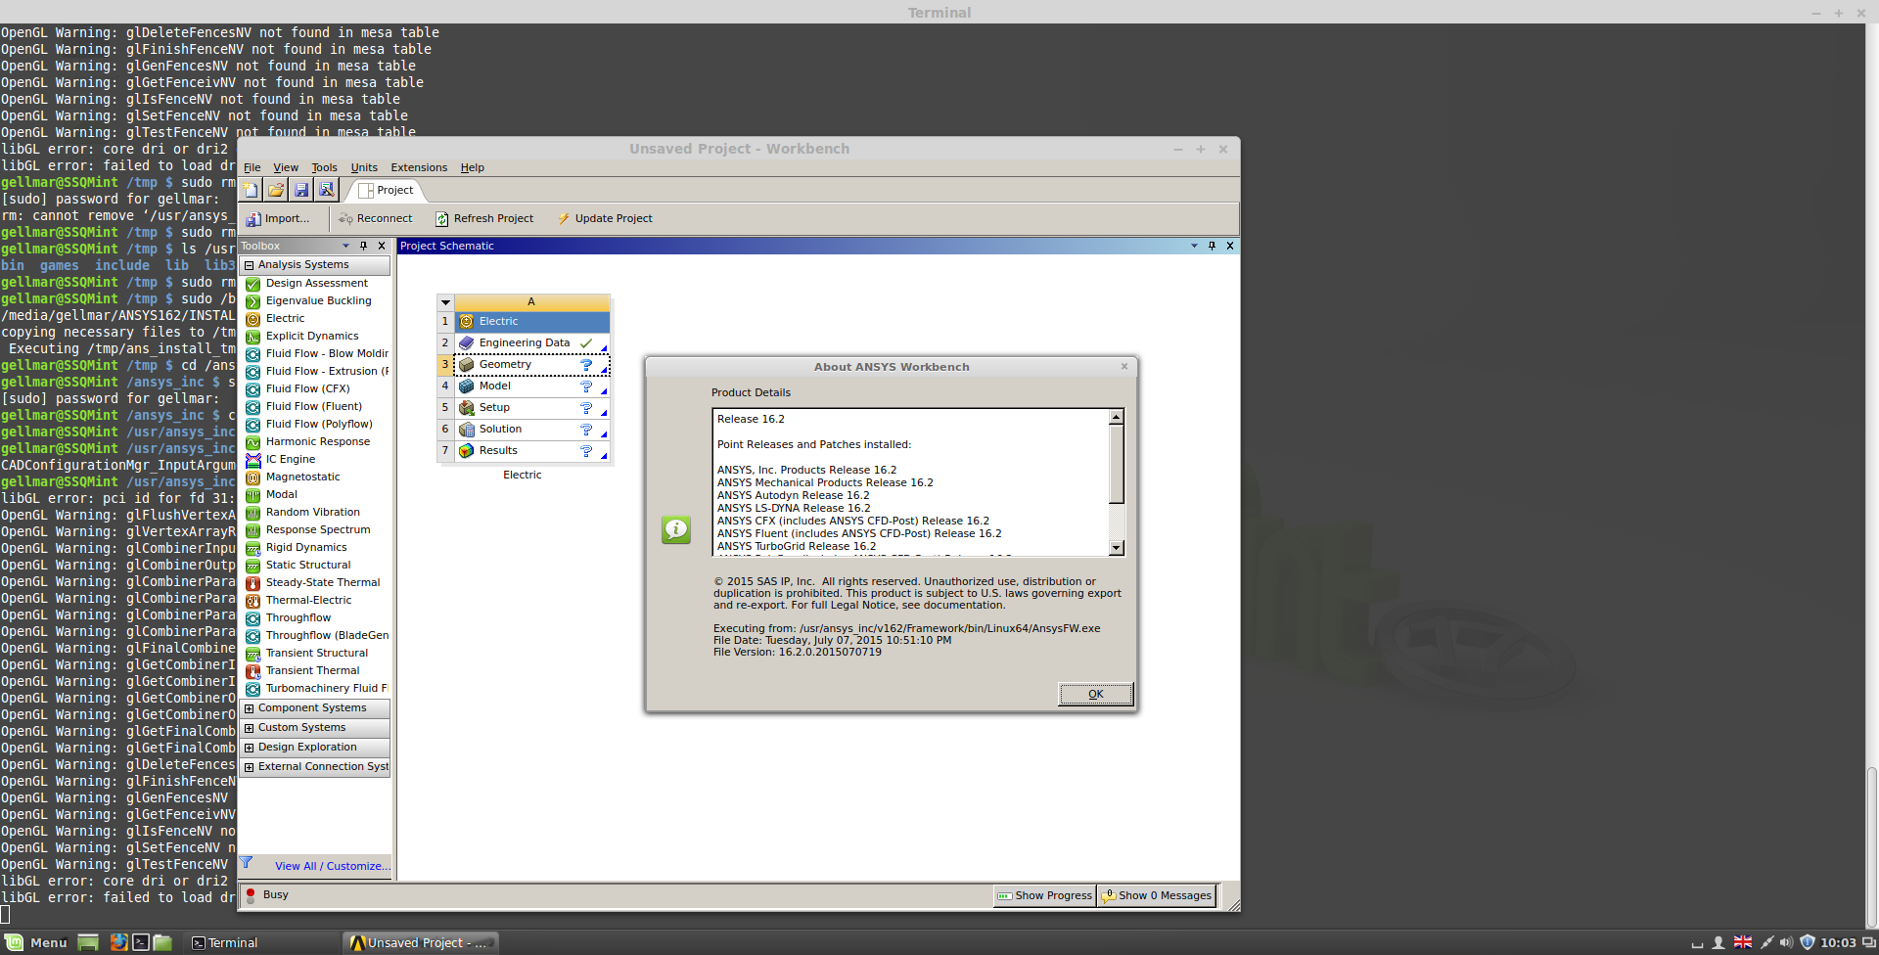Select the Model cell icon

point(467,387)
